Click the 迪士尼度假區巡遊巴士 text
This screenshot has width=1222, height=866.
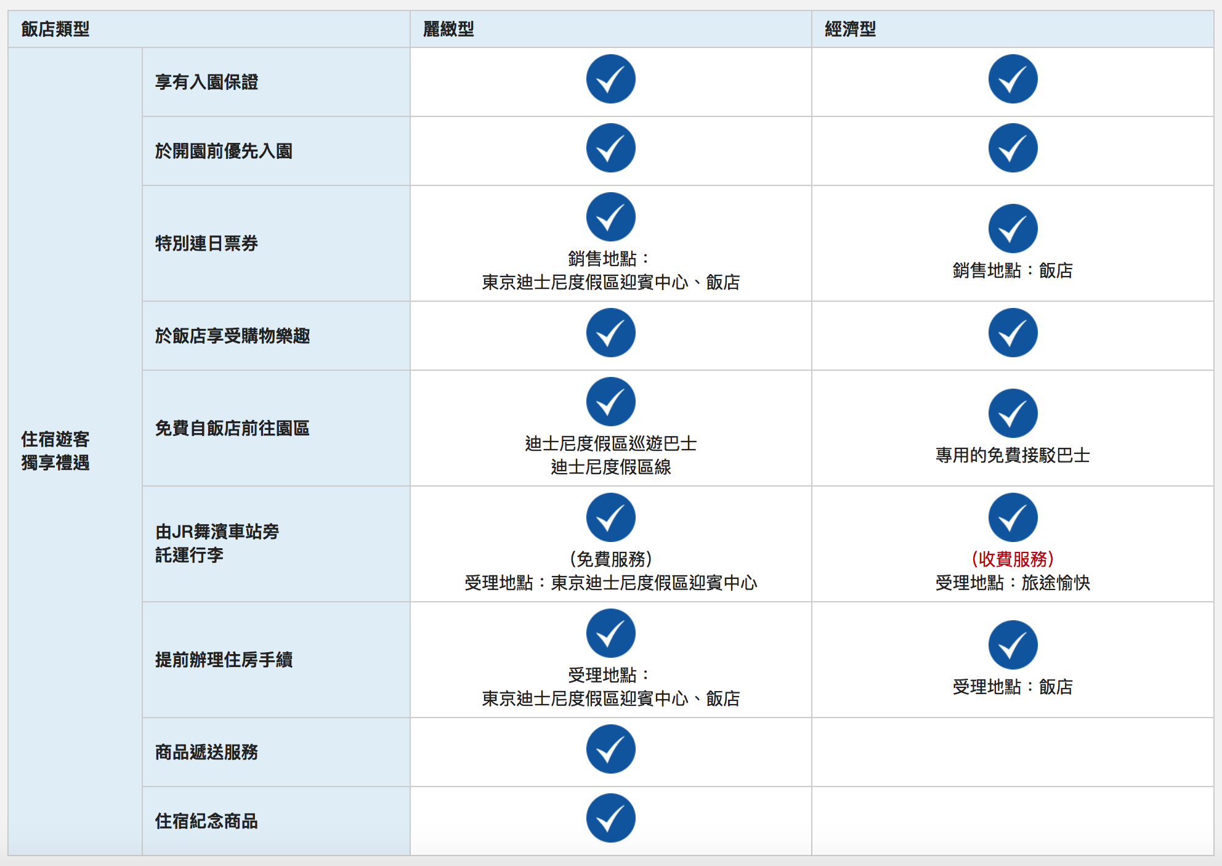tap(610, 443)
